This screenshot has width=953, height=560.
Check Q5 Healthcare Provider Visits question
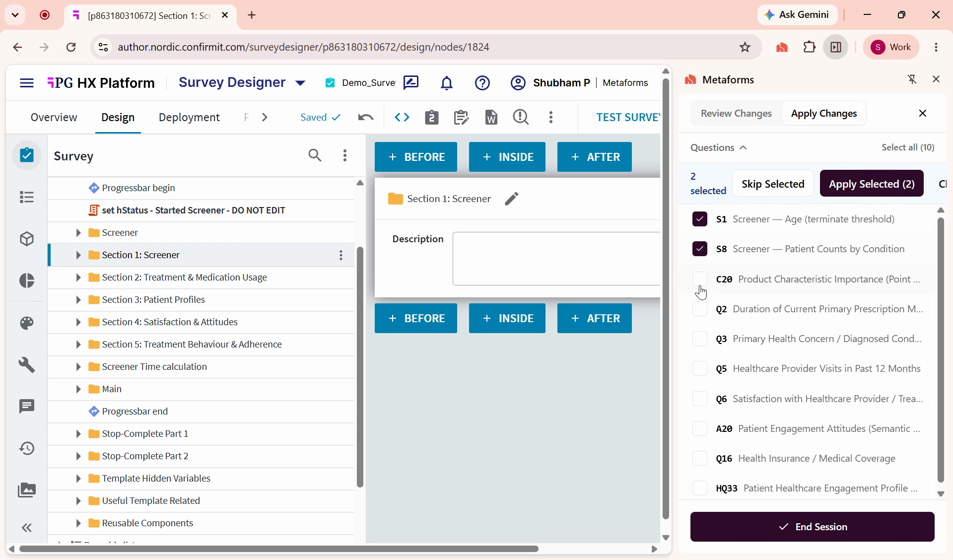coord(700,368)
